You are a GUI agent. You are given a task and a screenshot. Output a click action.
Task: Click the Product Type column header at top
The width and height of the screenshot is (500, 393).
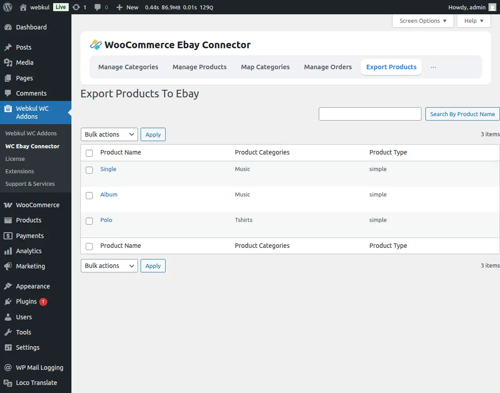click(388, 152)
